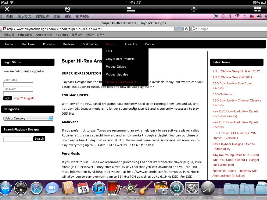Screen dimensions: 267x200
Task: Show the on-screen keyboard icon
Action: point(257,9)
